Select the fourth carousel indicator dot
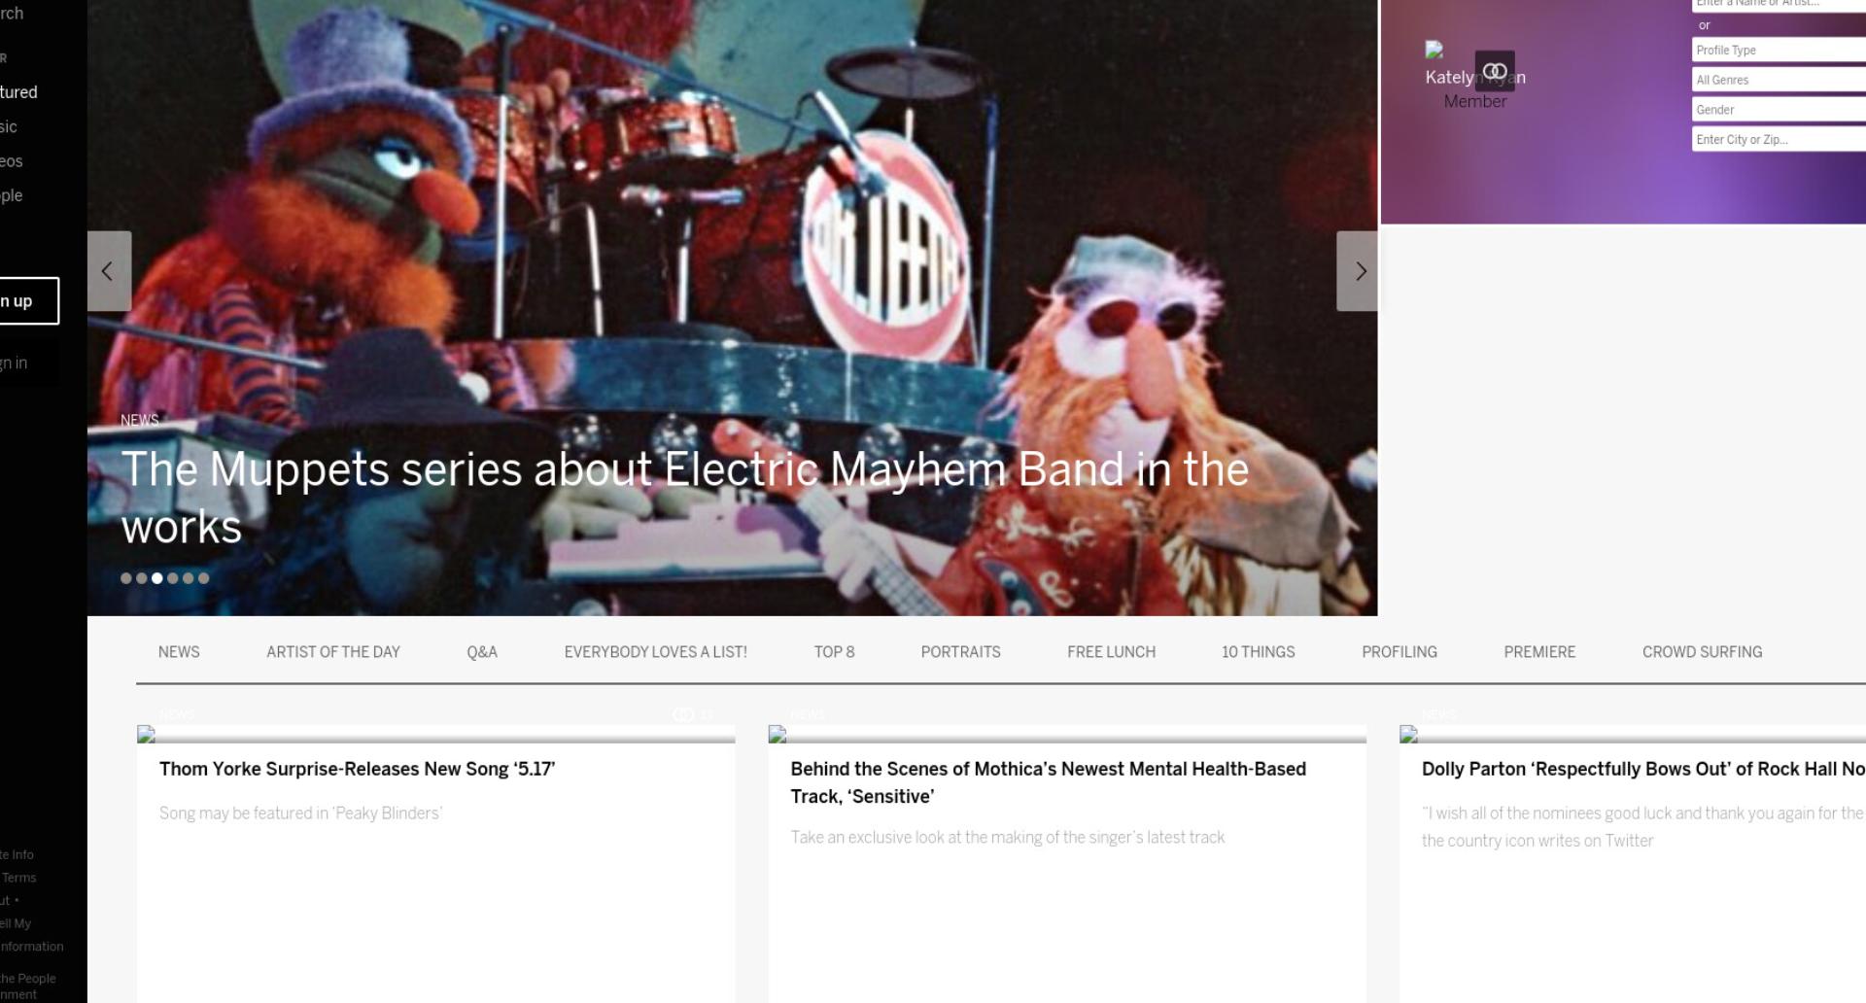Viewport: 1866px width, 1003px height. point(173,578)
